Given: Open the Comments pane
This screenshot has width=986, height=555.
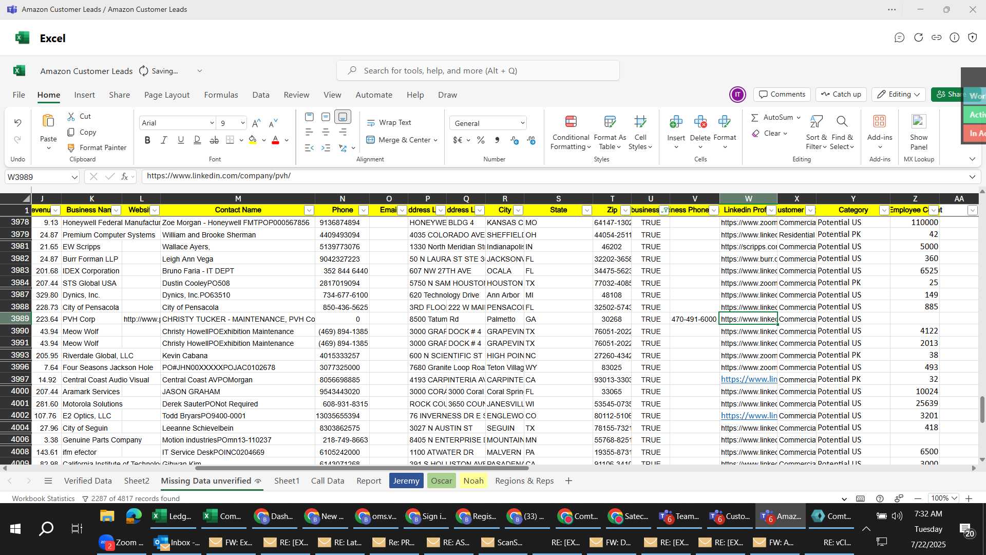Looking at the screenshot, I should coord(782,95).
